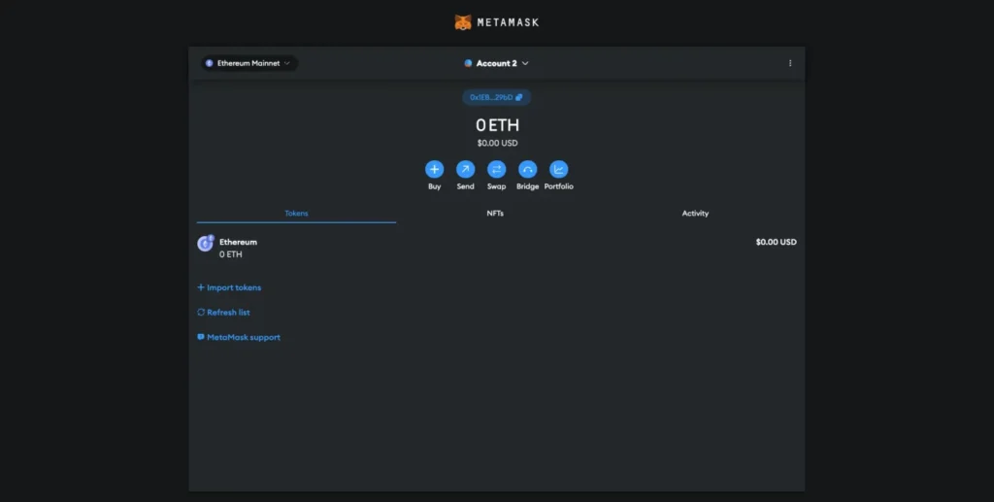Click the $0.00 USD token value
994x502 pixels.
[776, 242]
